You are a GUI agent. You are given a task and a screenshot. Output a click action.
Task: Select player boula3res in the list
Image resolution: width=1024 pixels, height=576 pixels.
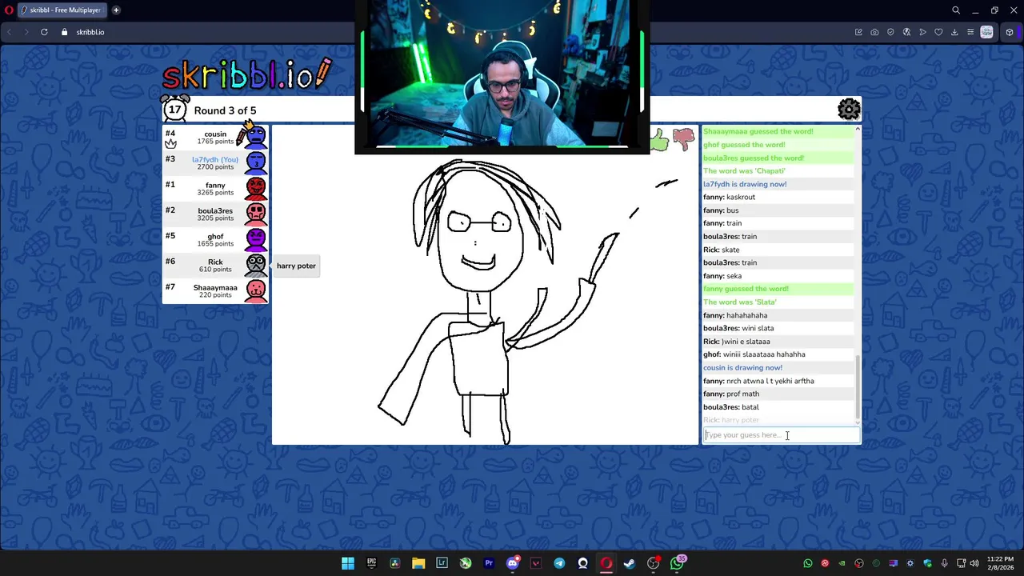pyautogui.click(x=215, y=214)
